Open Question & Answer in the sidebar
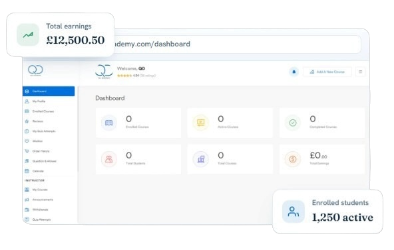Viewport: 394px width, 250px height. [49, 161]
